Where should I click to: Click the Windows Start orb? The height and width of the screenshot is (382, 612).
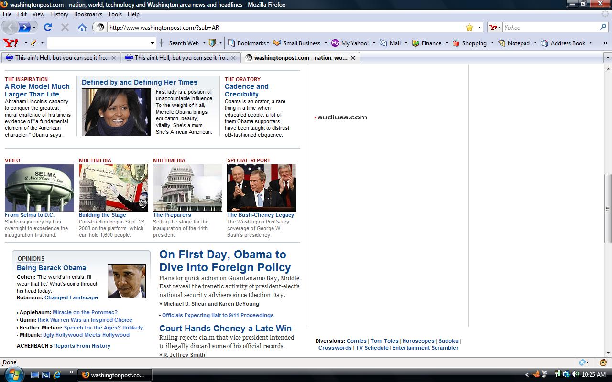pyautogui.click(x=13, y=374)
